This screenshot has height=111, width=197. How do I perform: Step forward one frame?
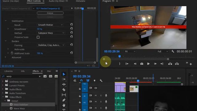(x=155, y=64)
